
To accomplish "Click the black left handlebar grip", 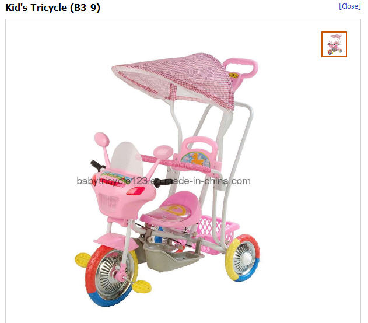I will (98, 166).
